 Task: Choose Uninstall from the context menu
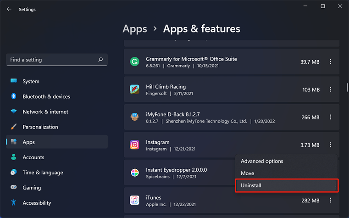[x=286, y=185]
